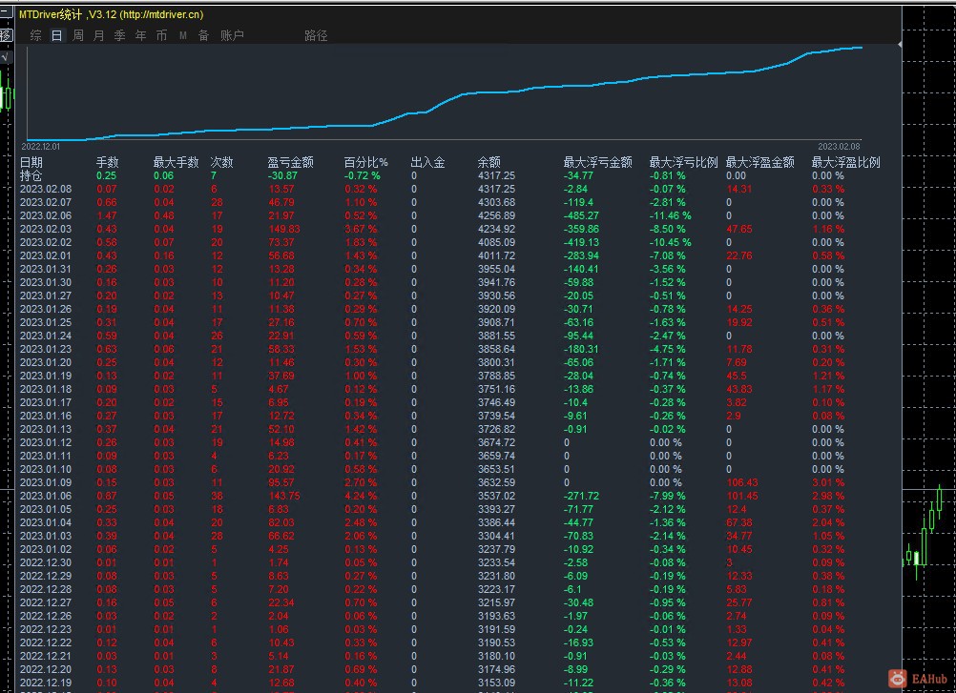Select the 2023.02.06 row date
956x693 pixels.
46,215
